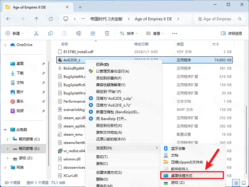Choose 新建压缩包 (Bandizip)(B)
The image size is (249, 187).
[x=124, y=112]
